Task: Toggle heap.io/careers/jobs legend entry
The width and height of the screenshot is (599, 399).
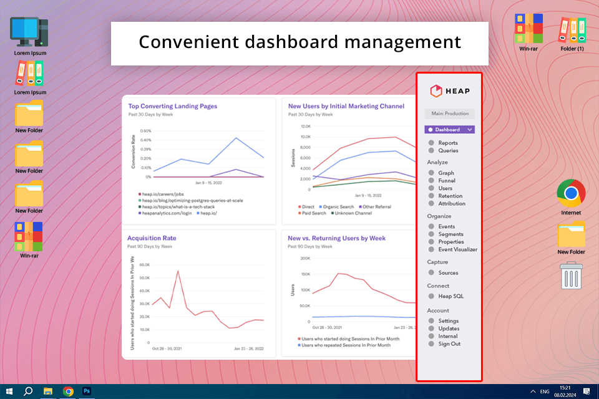Action: pos(161,194)
